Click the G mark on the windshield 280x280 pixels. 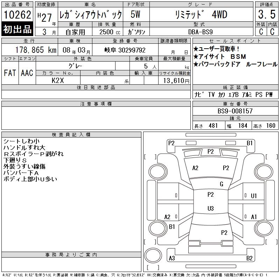(222, 184)
